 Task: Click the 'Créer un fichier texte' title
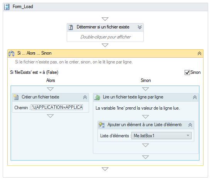click(x=40, y=97)
